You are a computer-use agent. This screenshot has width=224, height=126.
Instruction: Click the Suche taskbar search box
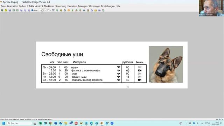click(19, 123)
